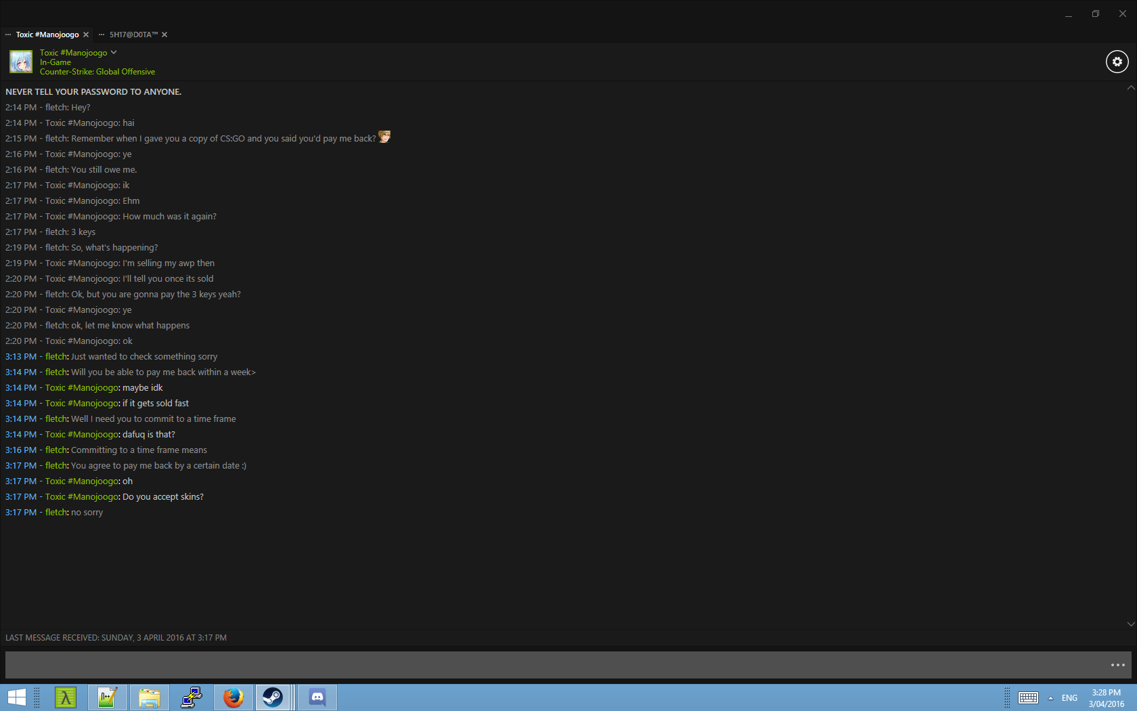1137x711 pixels.
Task: Open the three-dots menu in the message box
Action: pos(1117,665)
